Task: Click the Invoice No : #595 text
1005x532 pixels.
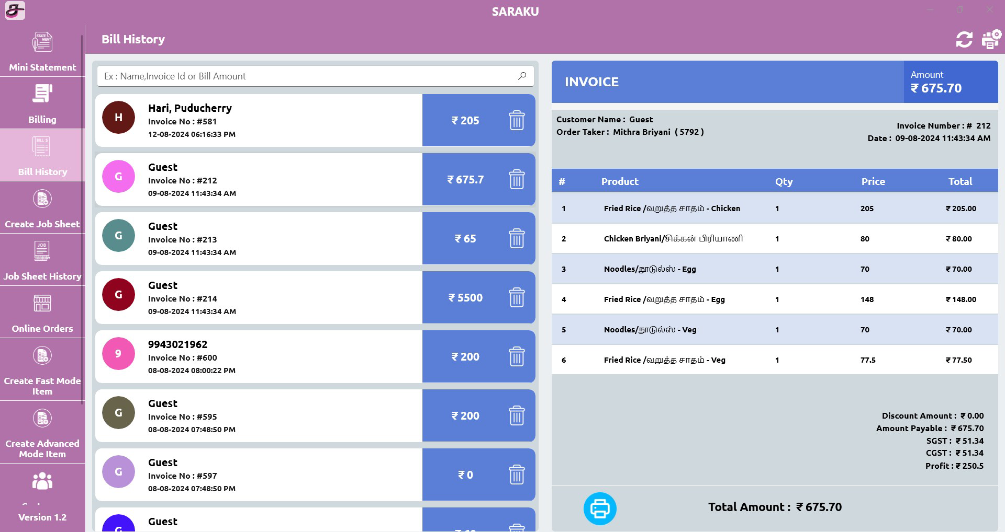Action: tap(182, 417)
